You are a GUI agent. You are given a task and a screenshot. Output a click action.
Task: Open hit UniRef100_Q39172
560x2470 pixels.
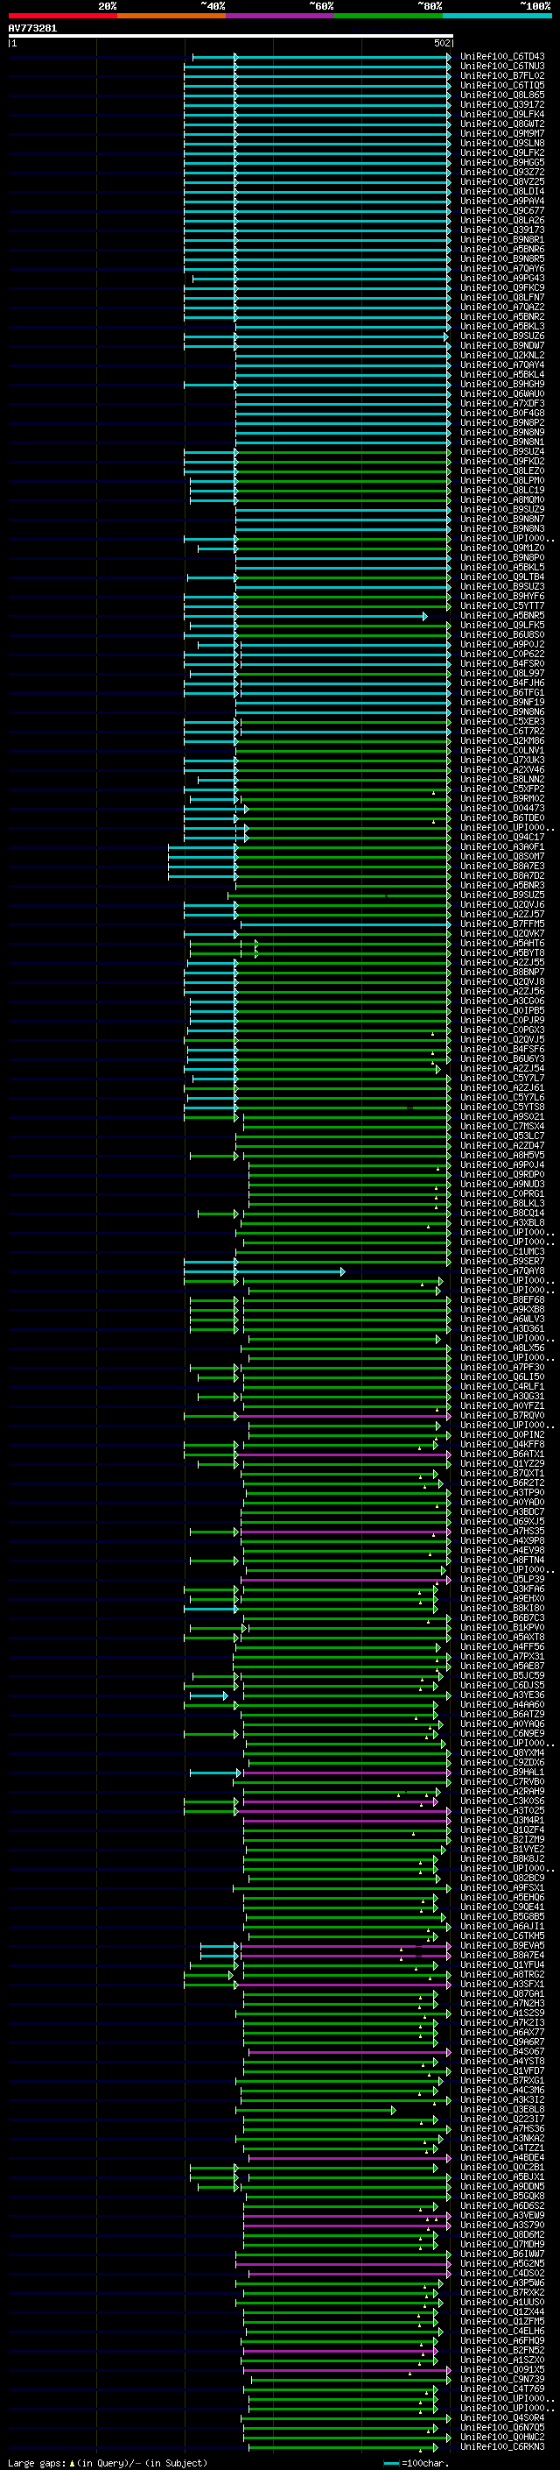coord(502,104)
